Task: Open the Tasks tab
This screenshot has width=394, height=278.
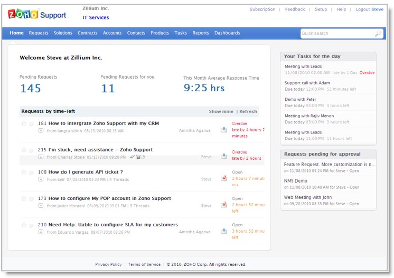Action: tap(181, 33)
